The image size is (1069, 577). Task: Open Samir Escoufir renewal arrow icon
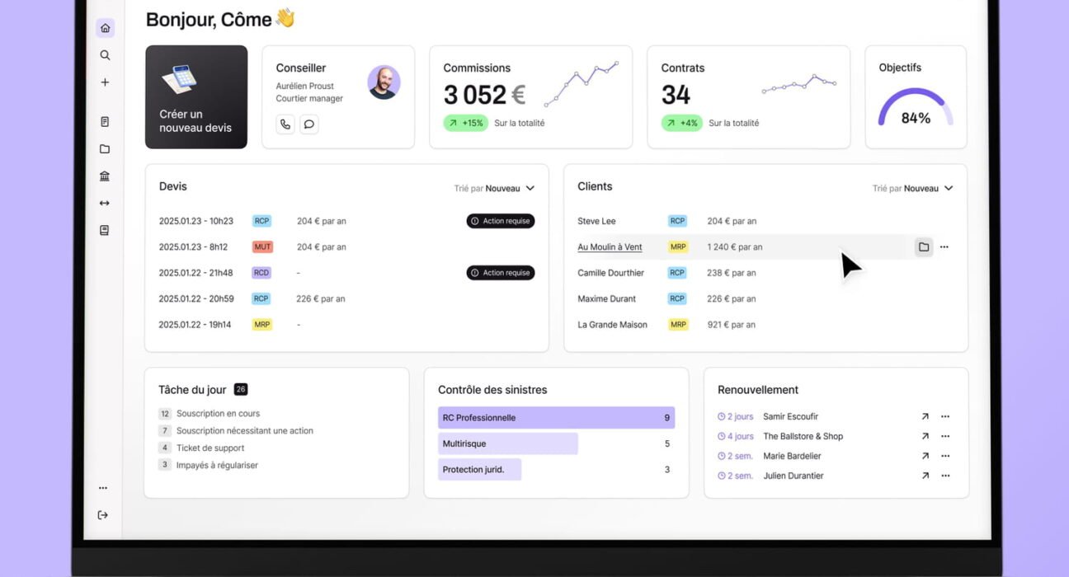coord(925,417)
